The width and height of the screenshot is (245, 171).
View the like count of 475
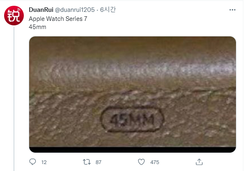(x=155, y=162)
